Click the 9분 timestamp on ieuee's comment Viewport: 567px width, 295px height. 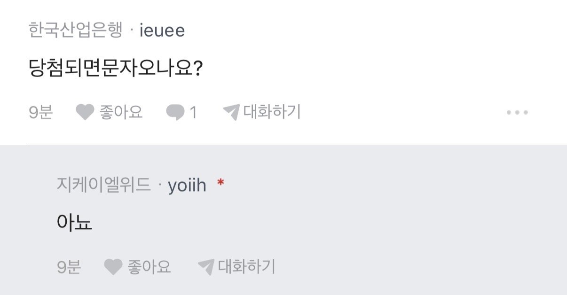click(x=40, y=113)
